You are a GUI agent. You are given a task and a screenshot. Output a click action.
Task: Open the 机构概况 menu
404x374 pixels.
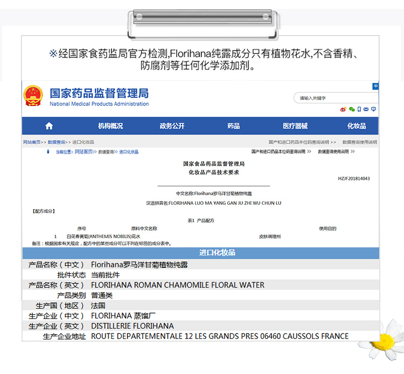tap(110, 126)
